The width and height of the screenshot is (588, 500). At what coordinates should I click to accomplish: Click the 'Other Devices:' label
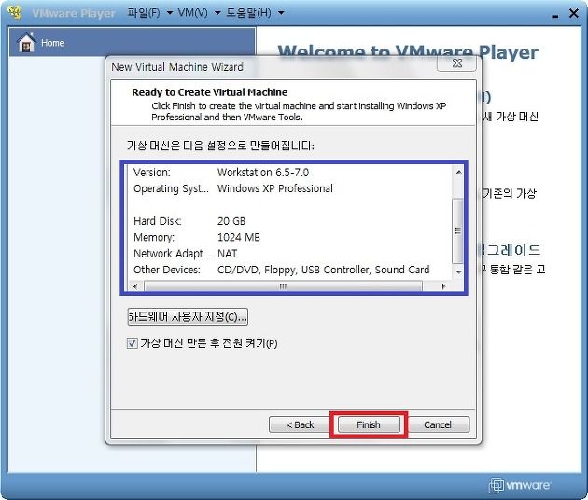click(167, 270)
